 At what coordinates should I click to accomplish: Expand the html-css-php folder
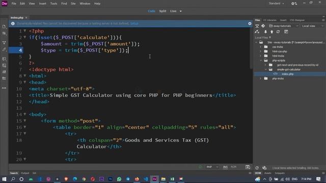(x=260, y=51)
